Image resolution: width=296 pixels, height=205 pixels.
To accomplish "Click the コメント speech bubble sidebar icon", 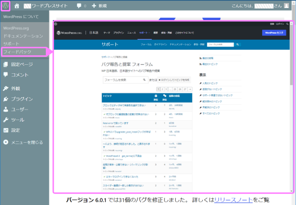I will pyautogui.click(x=6, y=74).
